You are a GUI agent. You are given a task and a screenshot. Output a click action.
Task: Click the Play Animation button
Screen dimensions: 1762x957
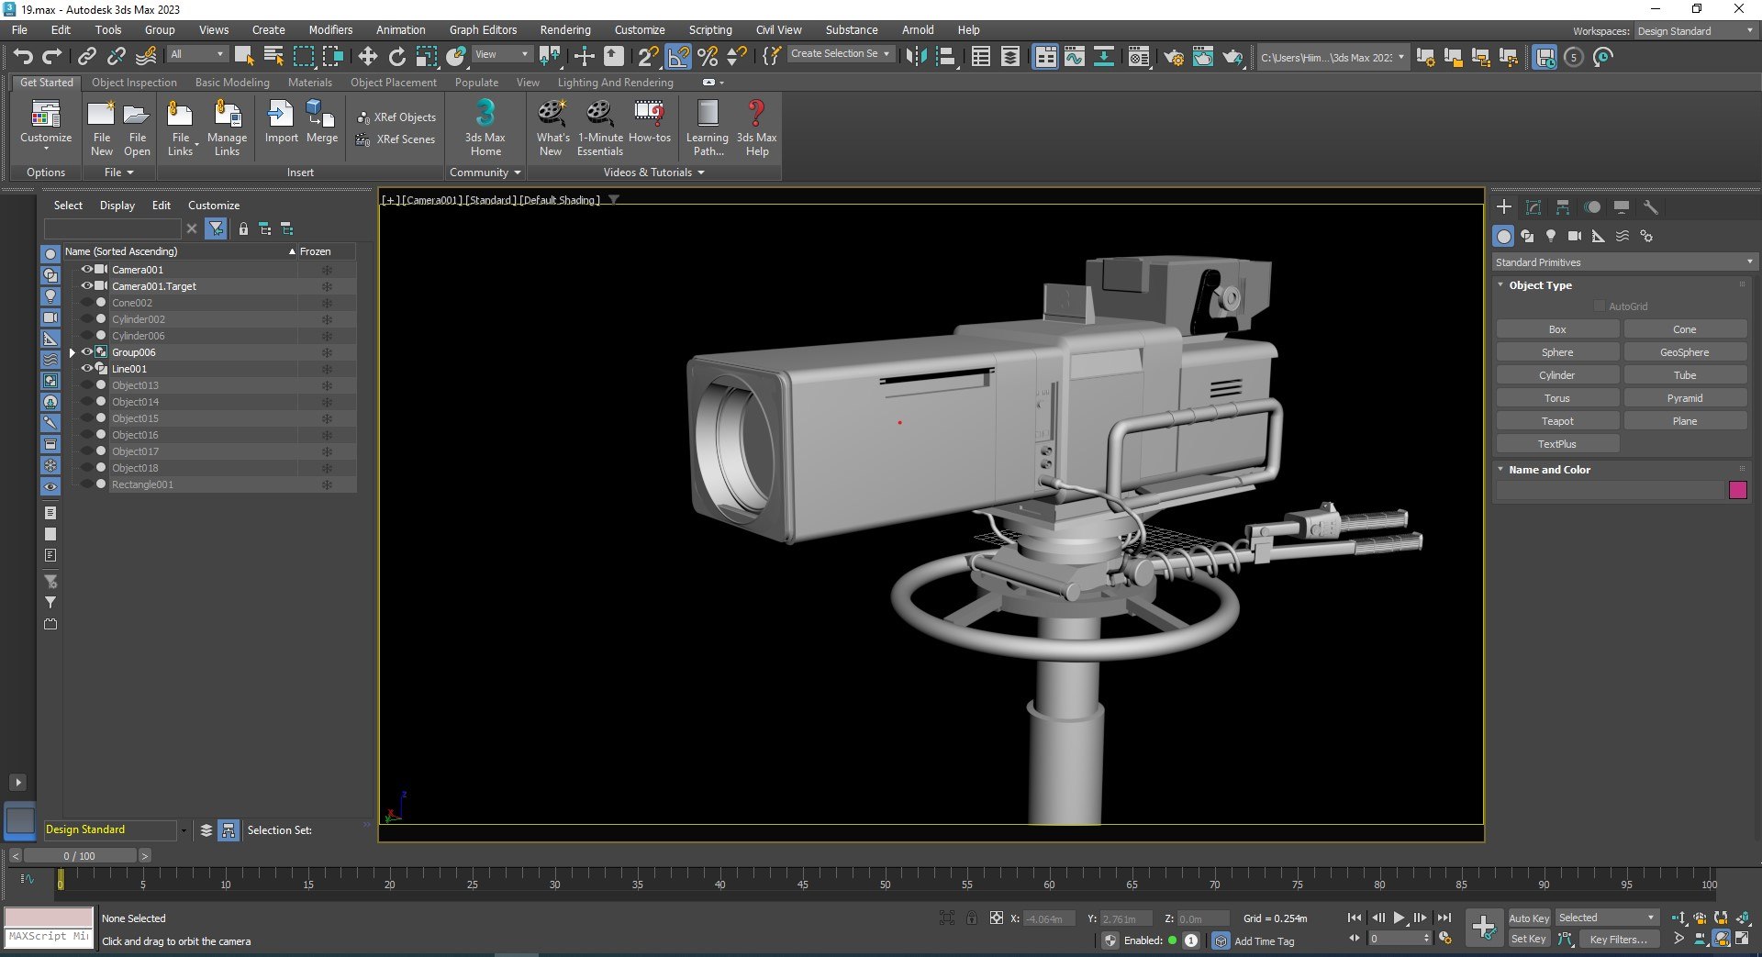(x=1399, y=918)
